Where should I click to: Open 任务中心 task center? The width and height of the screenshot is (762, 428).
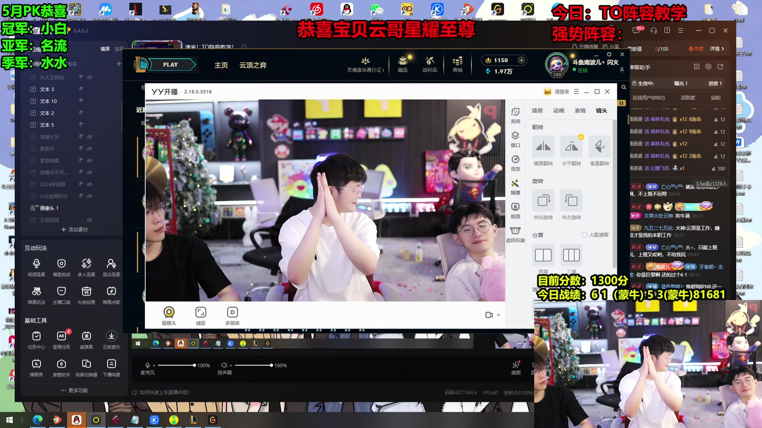coord(36,340)
